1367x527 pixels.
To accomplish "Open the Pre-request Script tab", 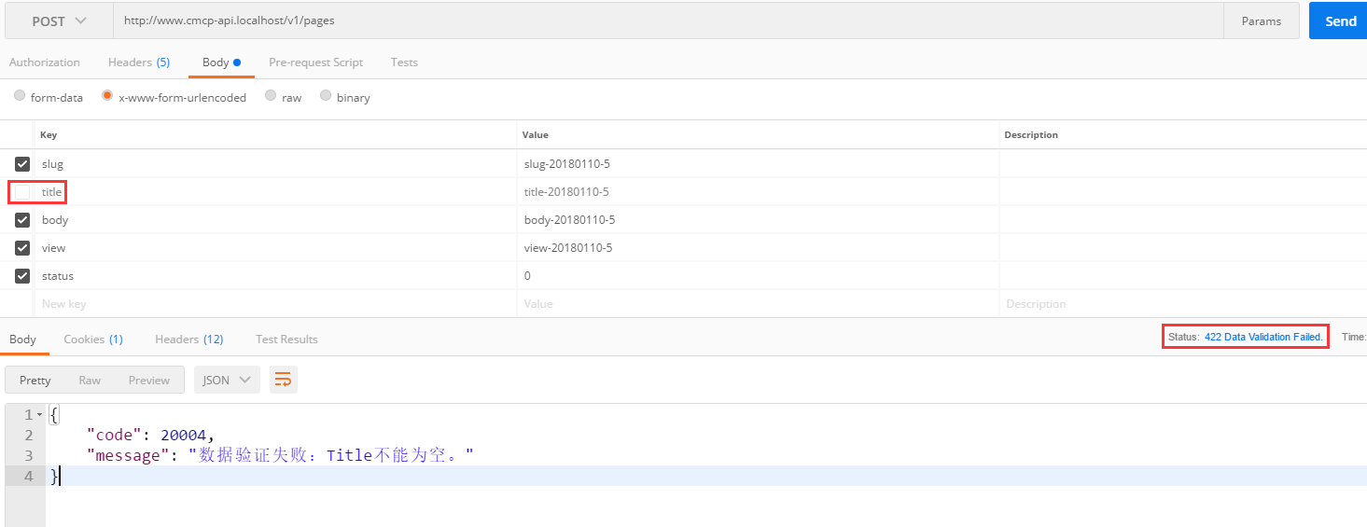I will point(315,62).
